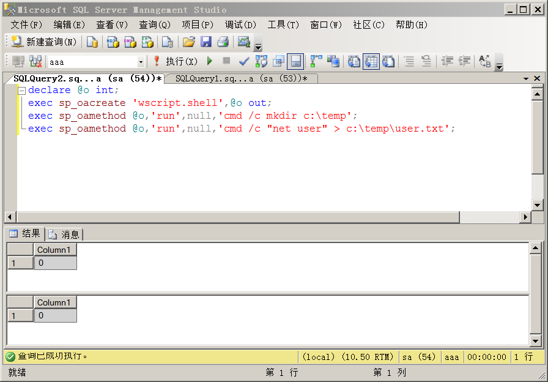
Task: Click the Parse blue checkmark icon
Action: [x=243, y=62]
